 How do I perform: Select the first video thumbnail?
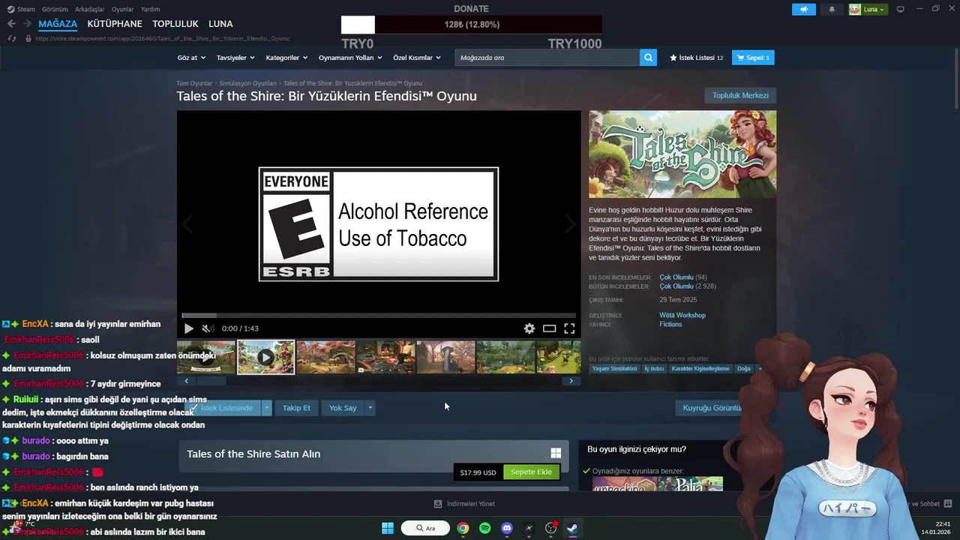(206, 357)
